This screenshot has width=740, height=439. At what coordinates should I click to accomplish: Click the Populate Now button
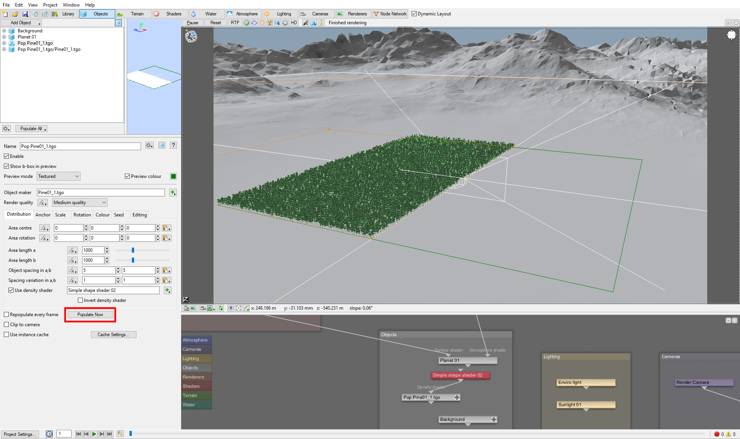coord(90,315)
